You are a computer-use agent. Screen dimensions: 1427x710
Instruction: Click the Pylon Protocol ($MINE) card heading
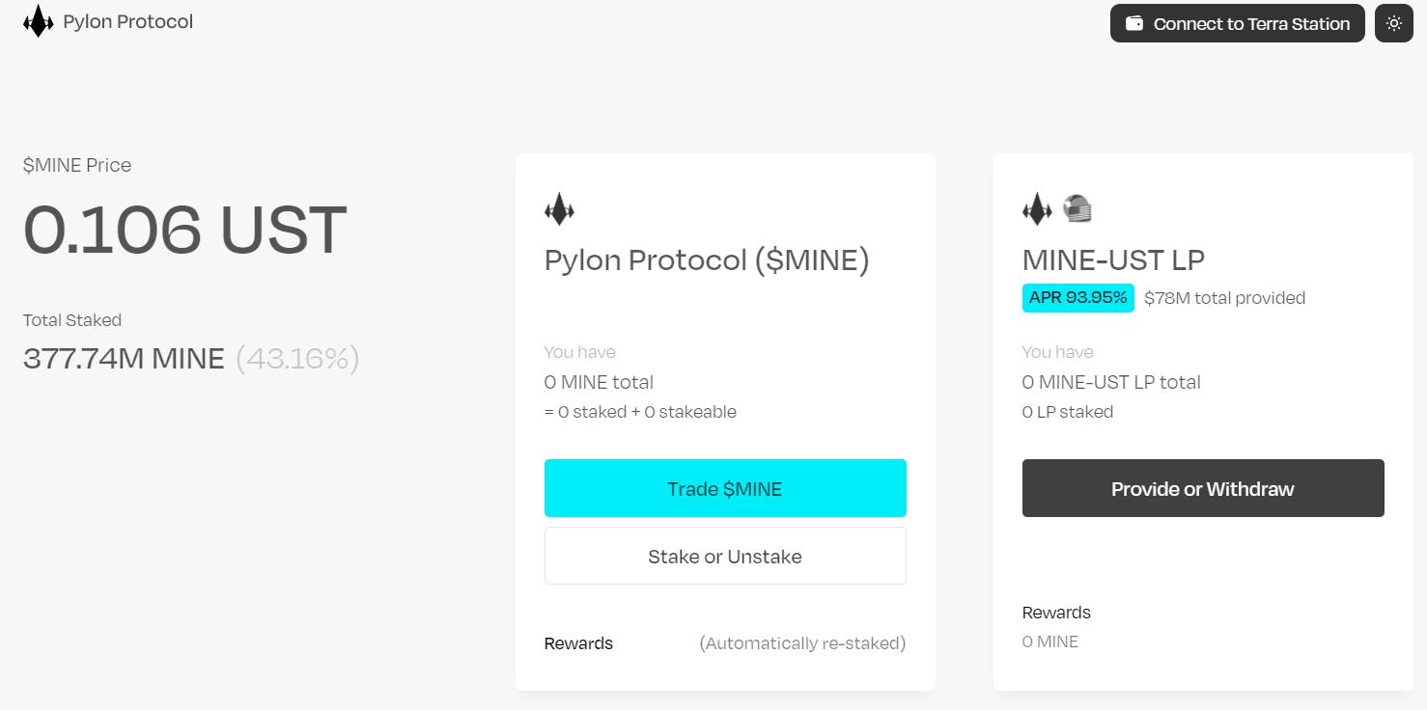click(x=707, y=259)
